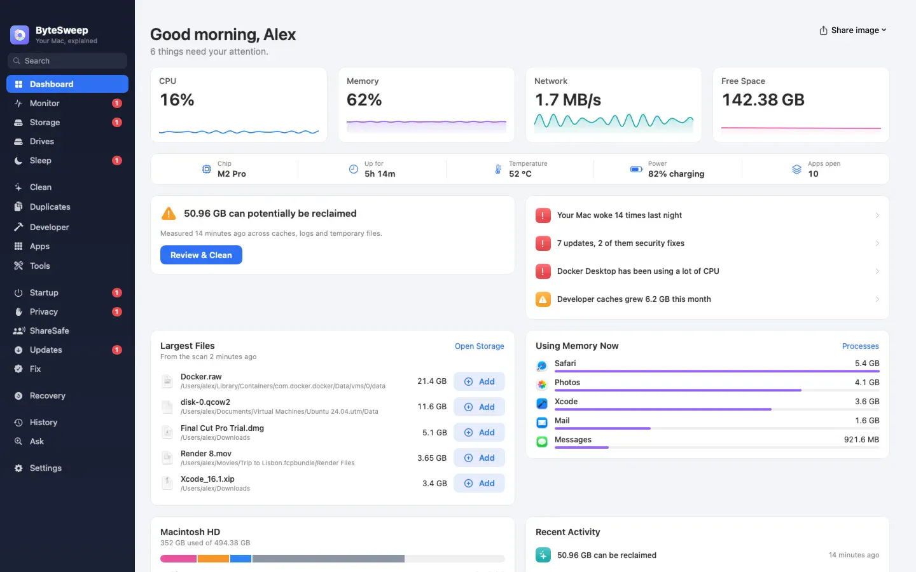Click the ByteSweep app logo icon
The image size is (916, 572).
coord(20,35)
